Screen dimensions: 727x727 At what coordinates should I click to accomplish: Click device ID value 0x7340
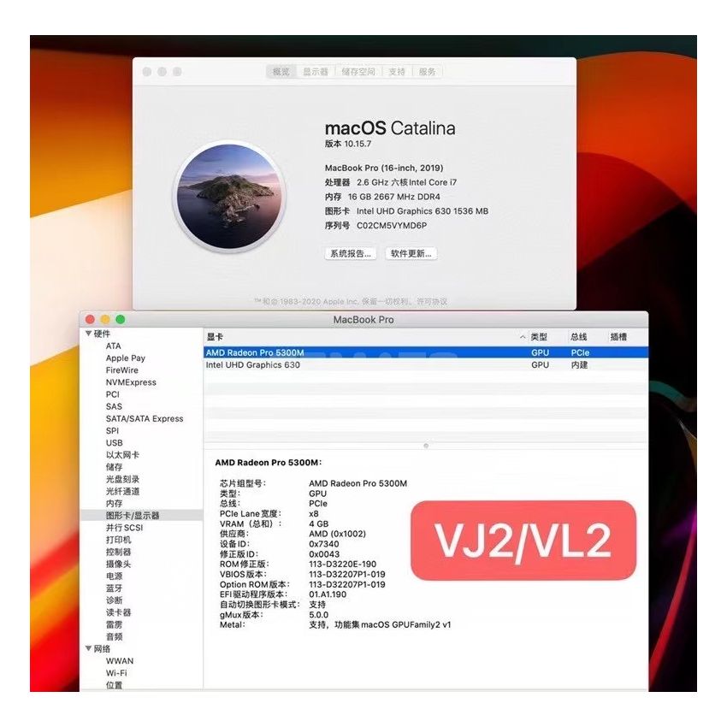click(x=324, y=544)
